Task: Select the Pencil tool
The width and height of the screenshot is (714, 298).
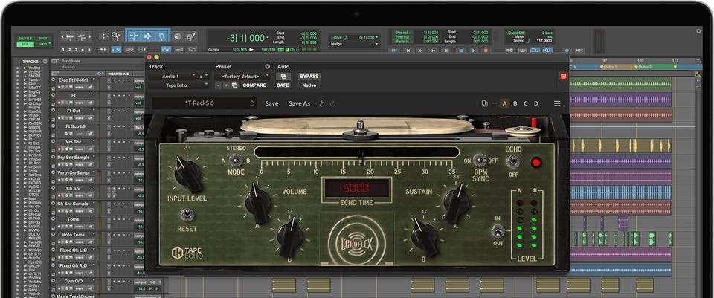Action: coord(190,36)
